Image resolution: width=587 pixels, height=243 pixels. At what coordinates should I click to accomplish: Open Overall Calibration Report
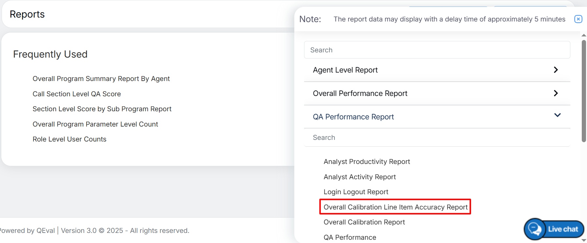(364, 222)
